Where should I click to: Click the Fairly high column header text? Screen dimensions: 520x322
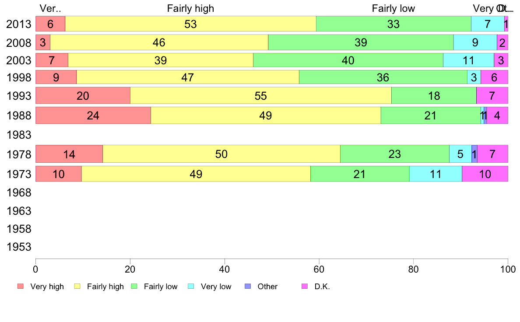click(190, 8)
